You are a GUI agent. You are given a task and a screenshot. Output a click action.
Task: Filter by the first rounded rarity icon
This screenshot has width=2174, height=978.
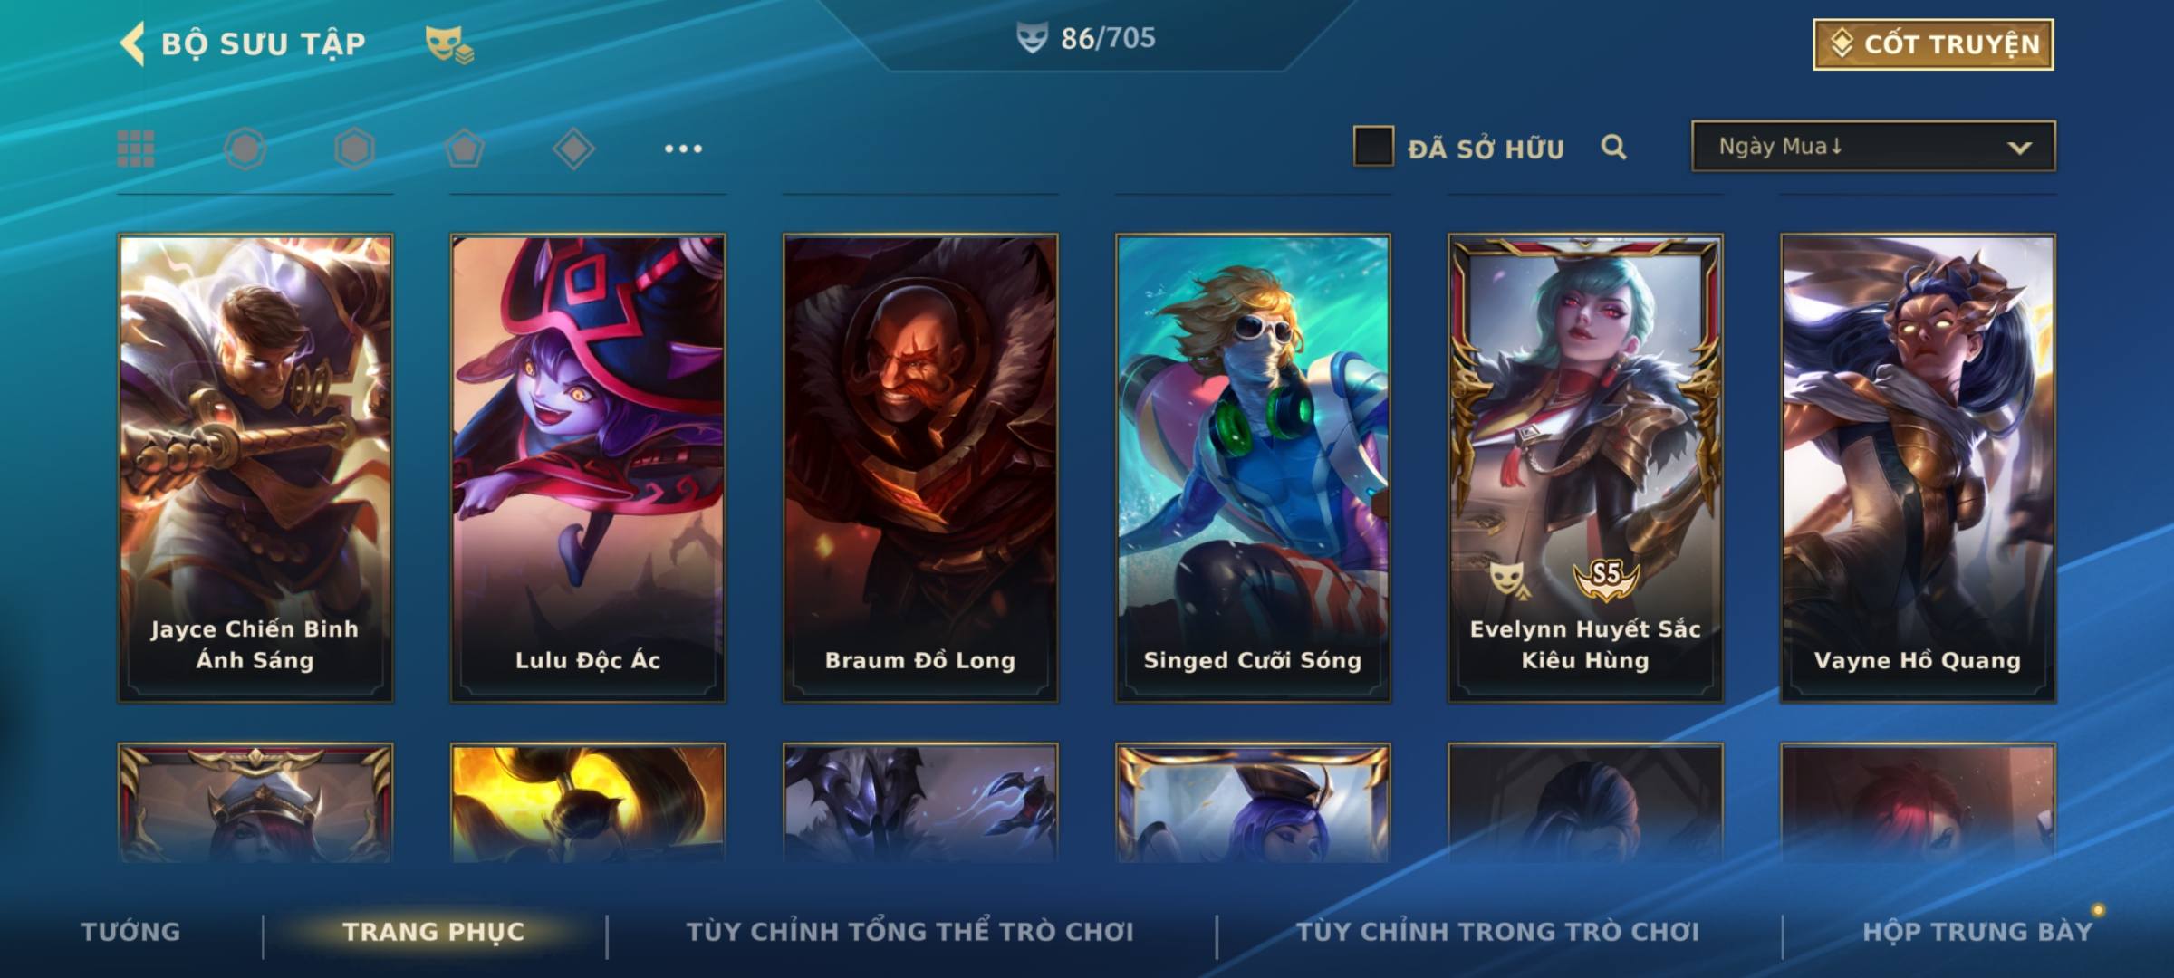[245, 149]
